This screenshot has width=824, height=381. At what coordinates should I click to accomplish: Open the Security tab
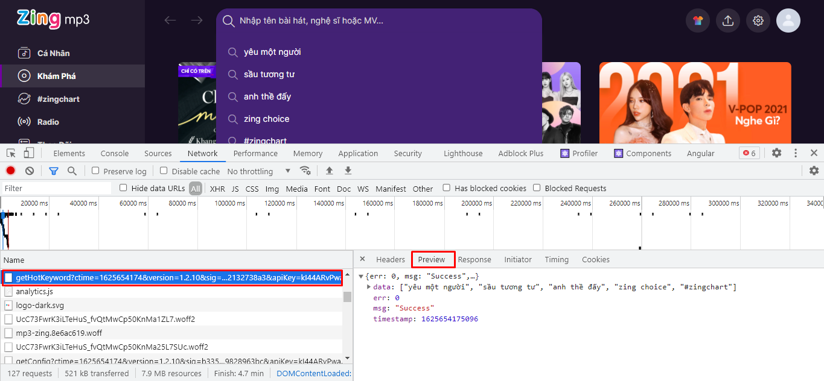tap(408, 153)
